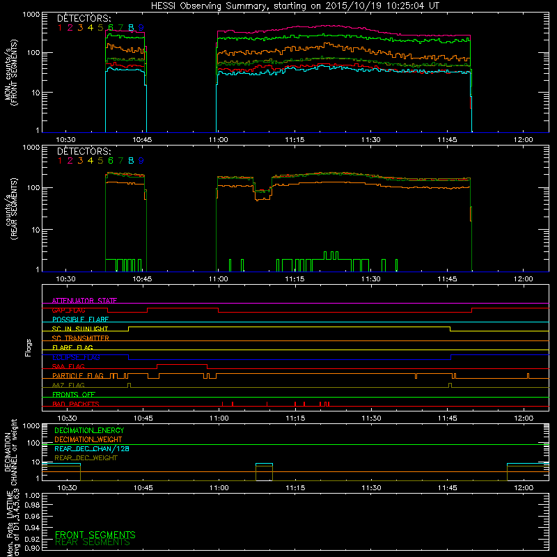Click the SAA_FLAG raised pulse segment
Viewport: 557px width, 557px height.
pos(182,364)
